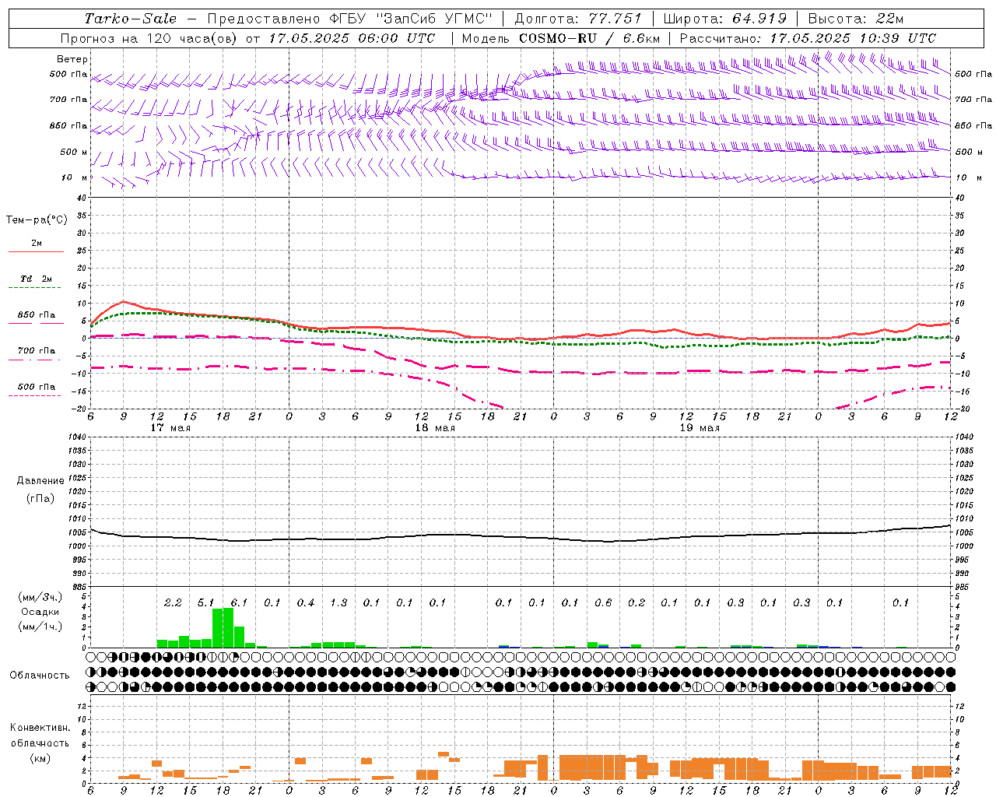Select the "Рассчитано: 17.05.2025 10:39 UTC" timestamp
Image resolution: width=996 pixels, height=797 pixels.
click(x=808, y=38)
